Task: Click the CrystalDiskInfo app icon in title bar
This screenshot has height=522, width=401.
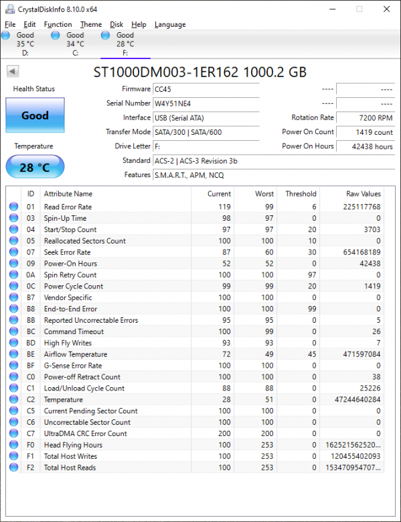Action: (10, 9)
